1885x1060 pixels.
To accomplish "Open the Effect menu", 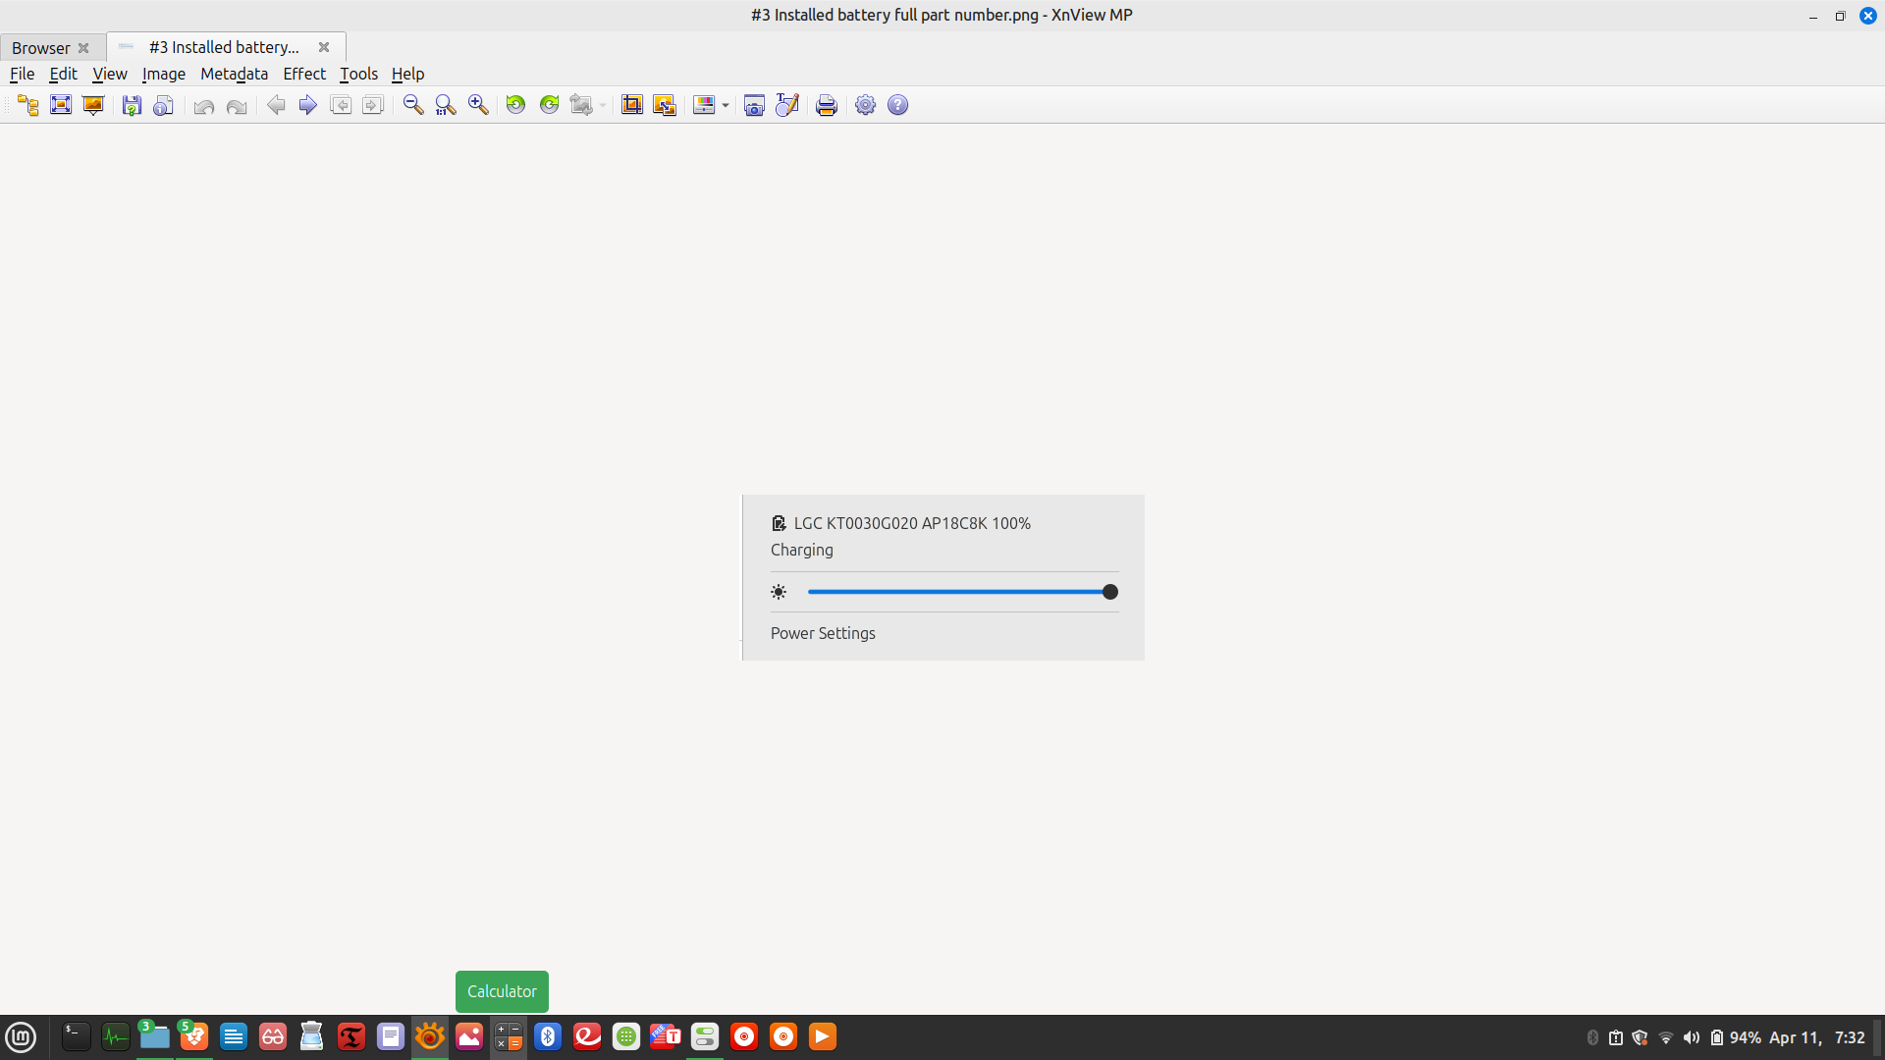I will [304, 74].
